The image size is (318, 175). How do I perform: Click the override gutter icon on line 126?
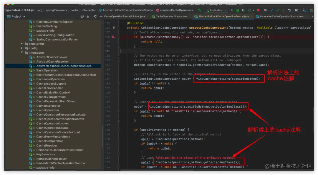click(x=114, y=28)
